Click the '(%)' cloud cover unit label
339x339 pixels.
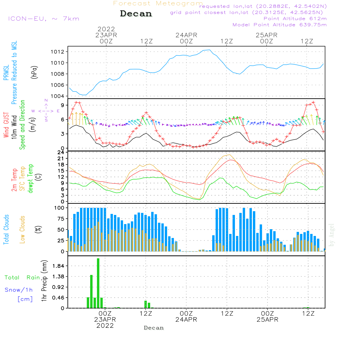[38, 230]
